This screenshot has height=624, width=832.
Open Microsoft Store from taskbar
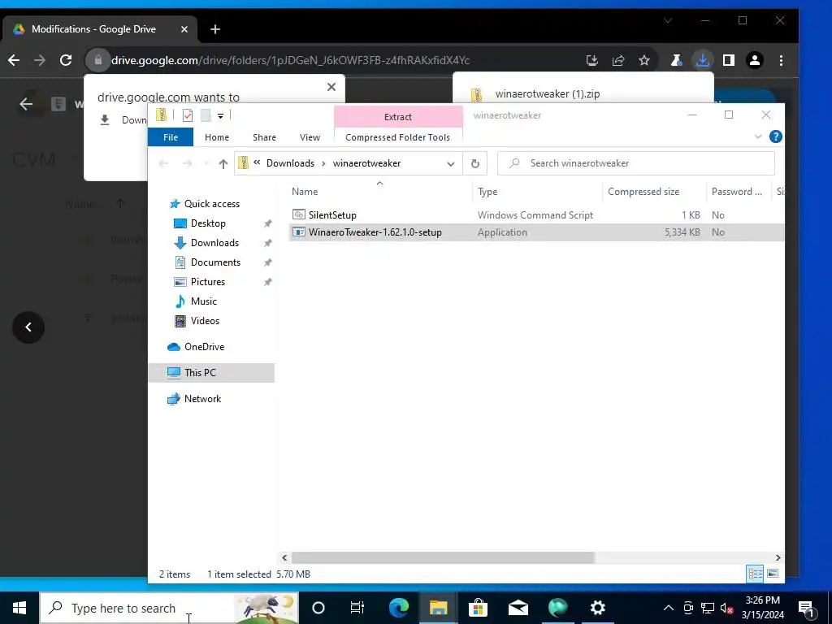(x=478, y=608)
